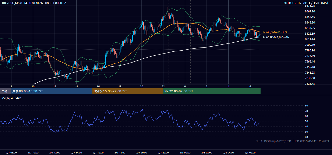Click the RSI scale value 50
This screenshot has height=155, width=332.
306,121
